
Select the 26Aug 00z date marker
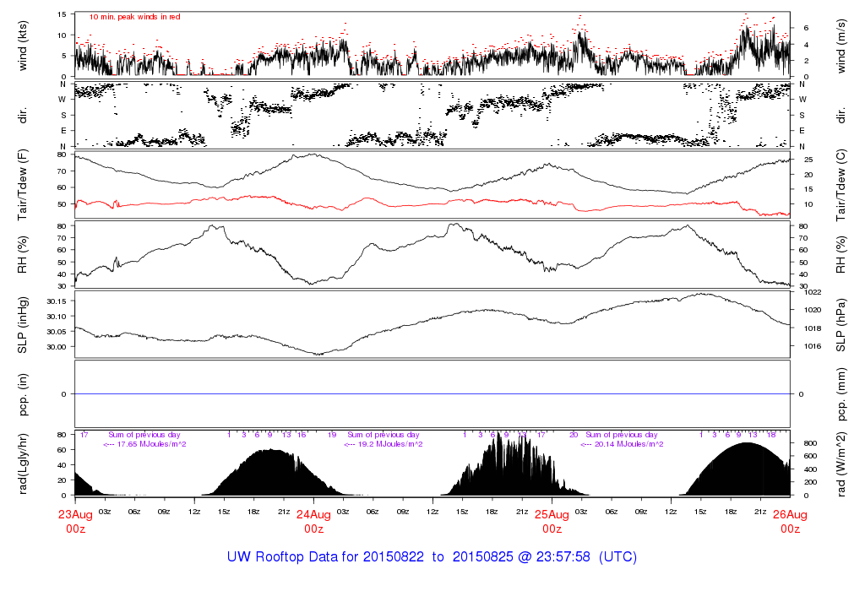pyautogui.click(x=790, y=521)
